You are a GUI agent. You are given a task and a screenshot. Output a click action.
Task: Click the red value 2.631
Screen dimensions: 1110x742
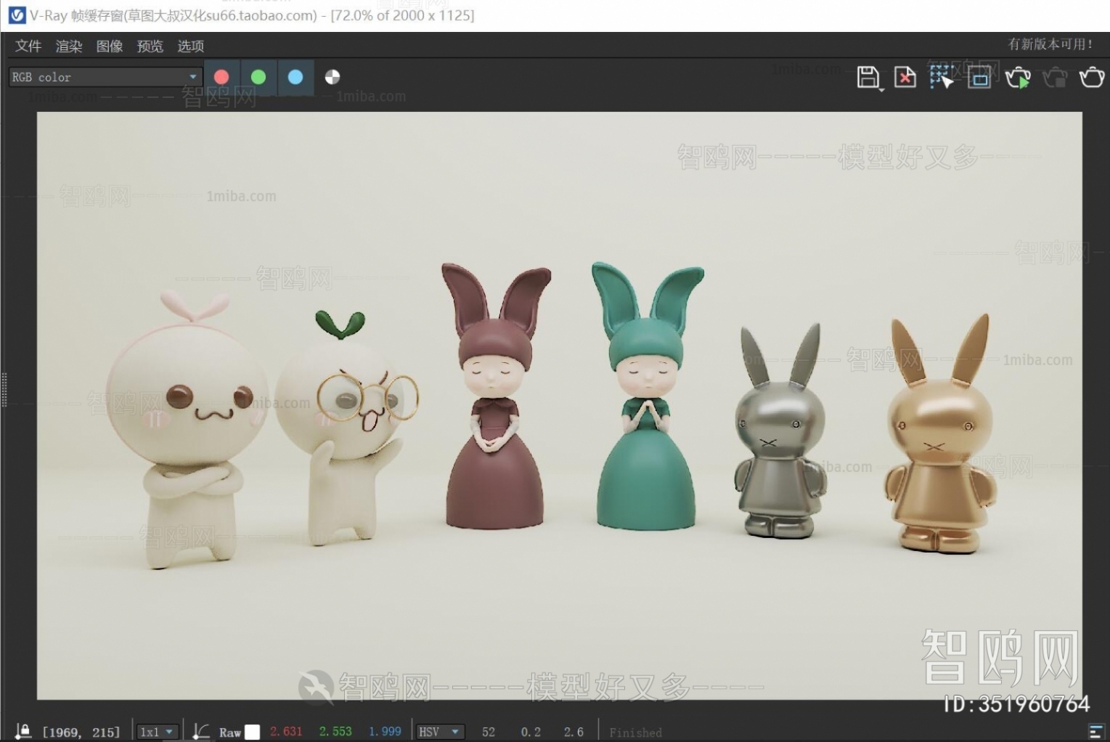[286, 732]
